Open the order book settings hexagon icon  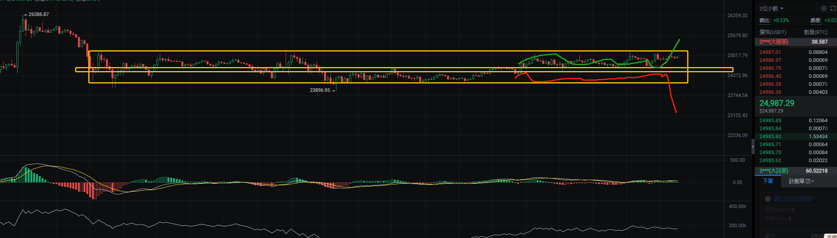tap(823, 8)
